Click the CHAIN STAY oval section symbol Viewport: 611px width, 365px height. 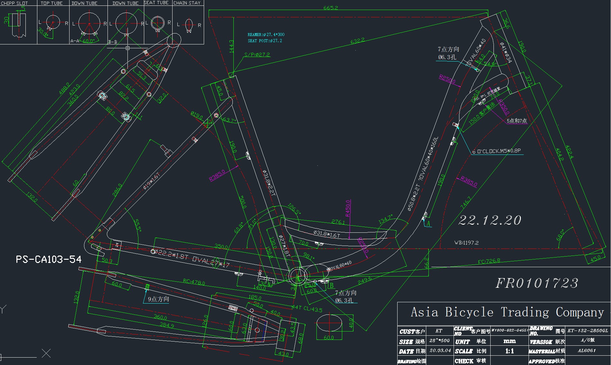(189, 24)
